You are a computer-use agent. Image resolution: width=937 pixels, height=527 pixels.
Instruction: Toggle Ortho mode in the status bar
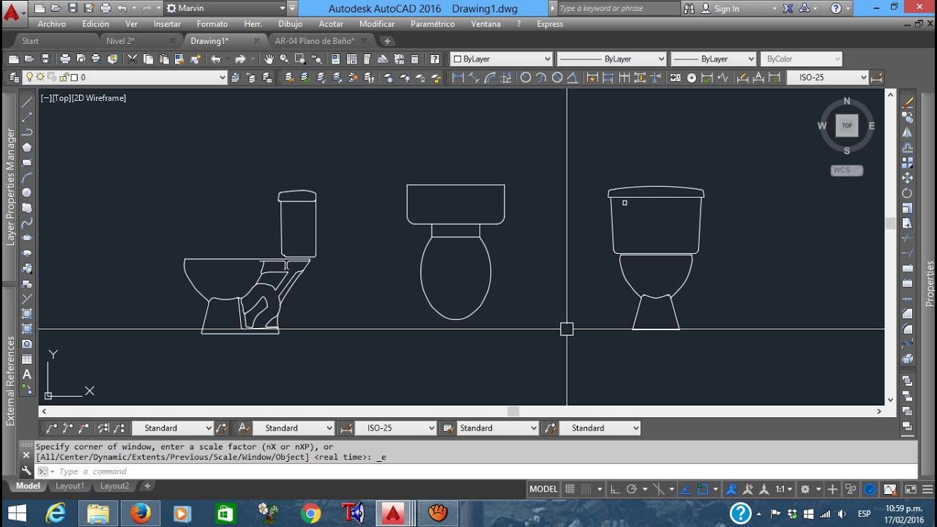[x=615, y=489]
